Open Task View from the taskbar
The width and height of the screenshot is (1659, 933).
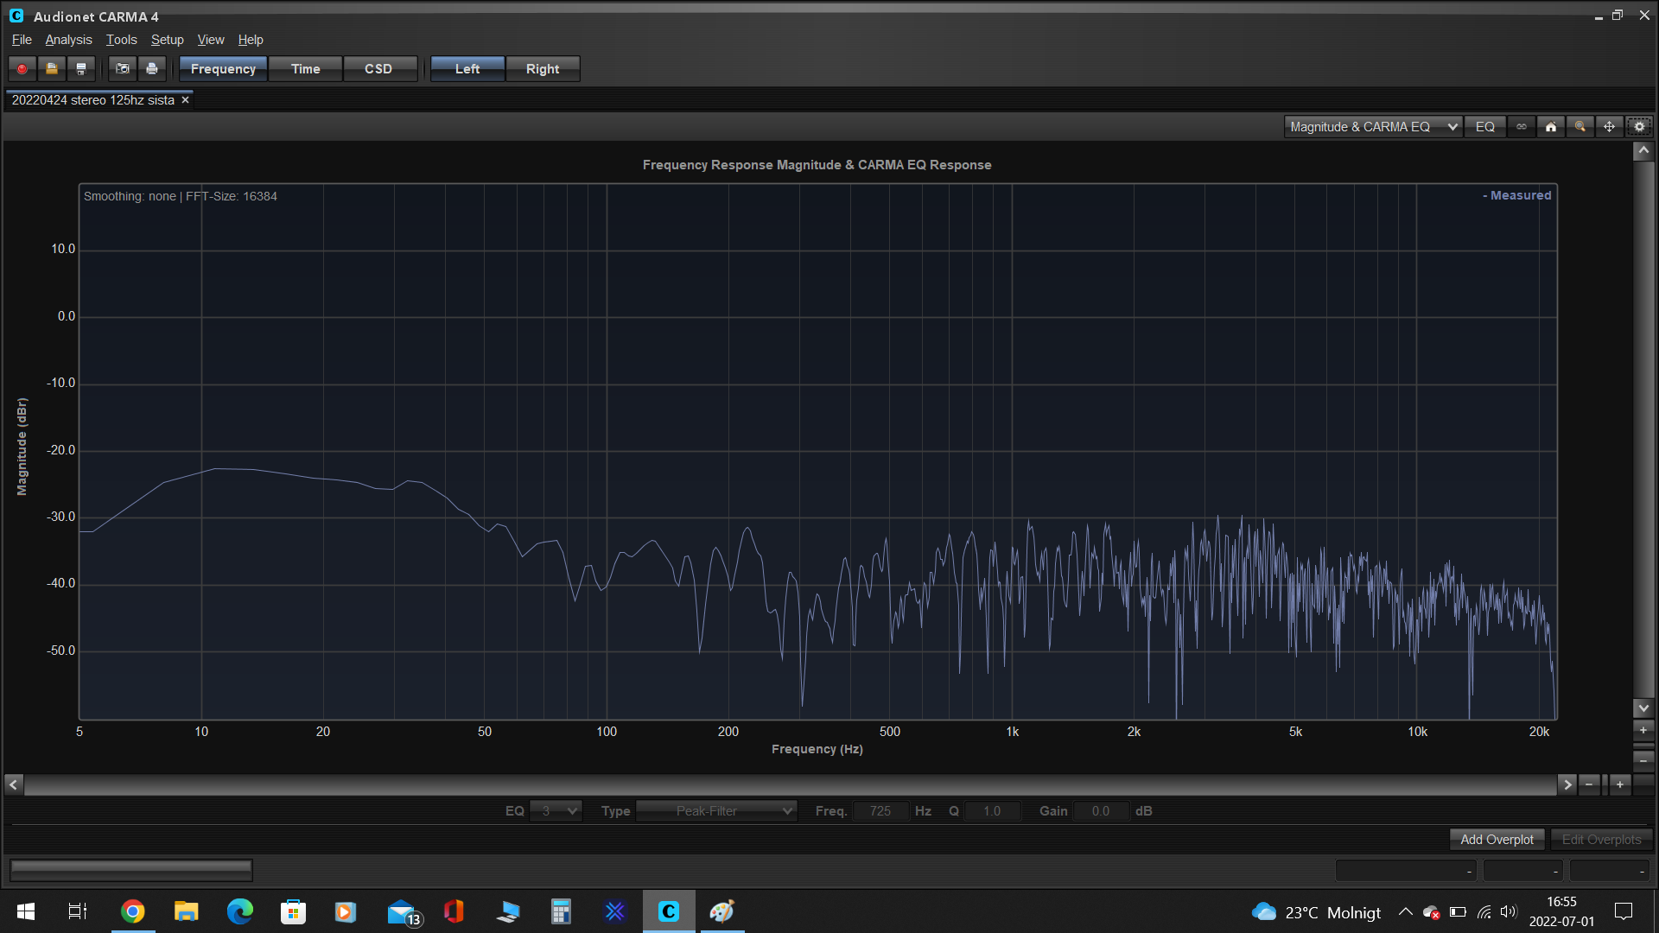(78, 911)
